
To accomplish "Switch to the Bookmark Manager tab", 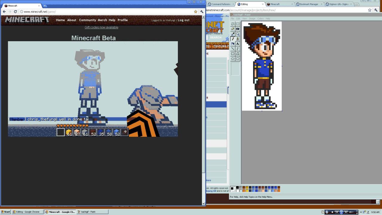I will 309,4.
